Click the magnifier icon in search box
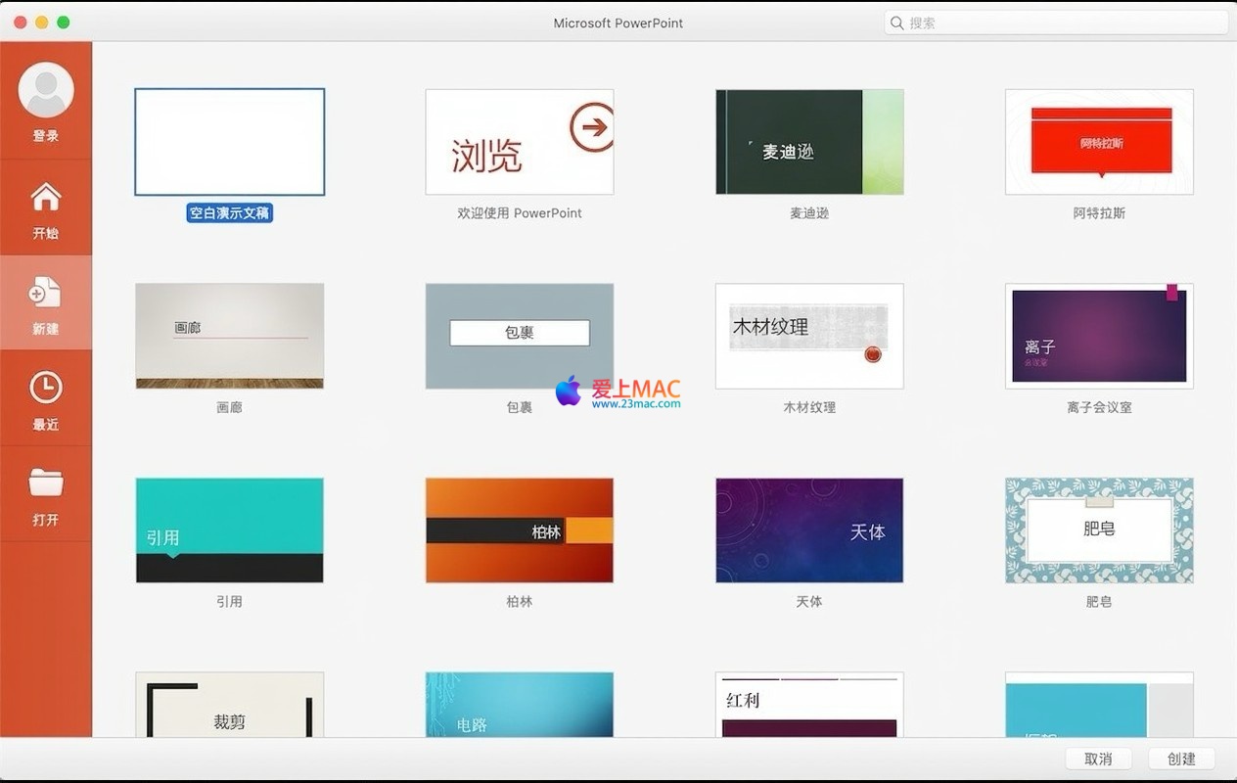Image resolution: width=1237 pixels, height=783 pixels. point(897,23)
